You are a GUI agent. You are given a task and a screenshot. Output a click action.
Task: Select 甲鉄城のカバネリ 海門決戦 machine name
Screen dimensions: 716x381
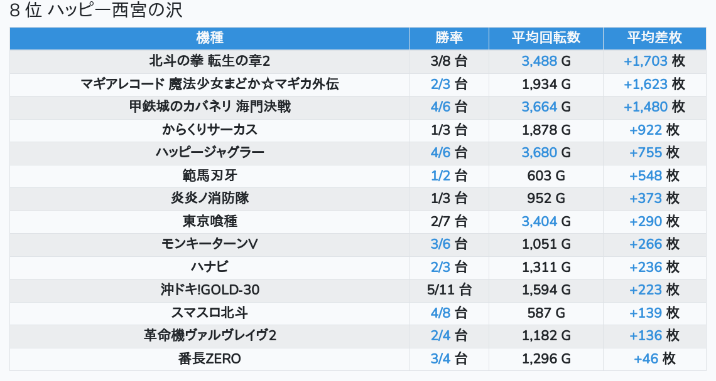[x=210, y=107]
